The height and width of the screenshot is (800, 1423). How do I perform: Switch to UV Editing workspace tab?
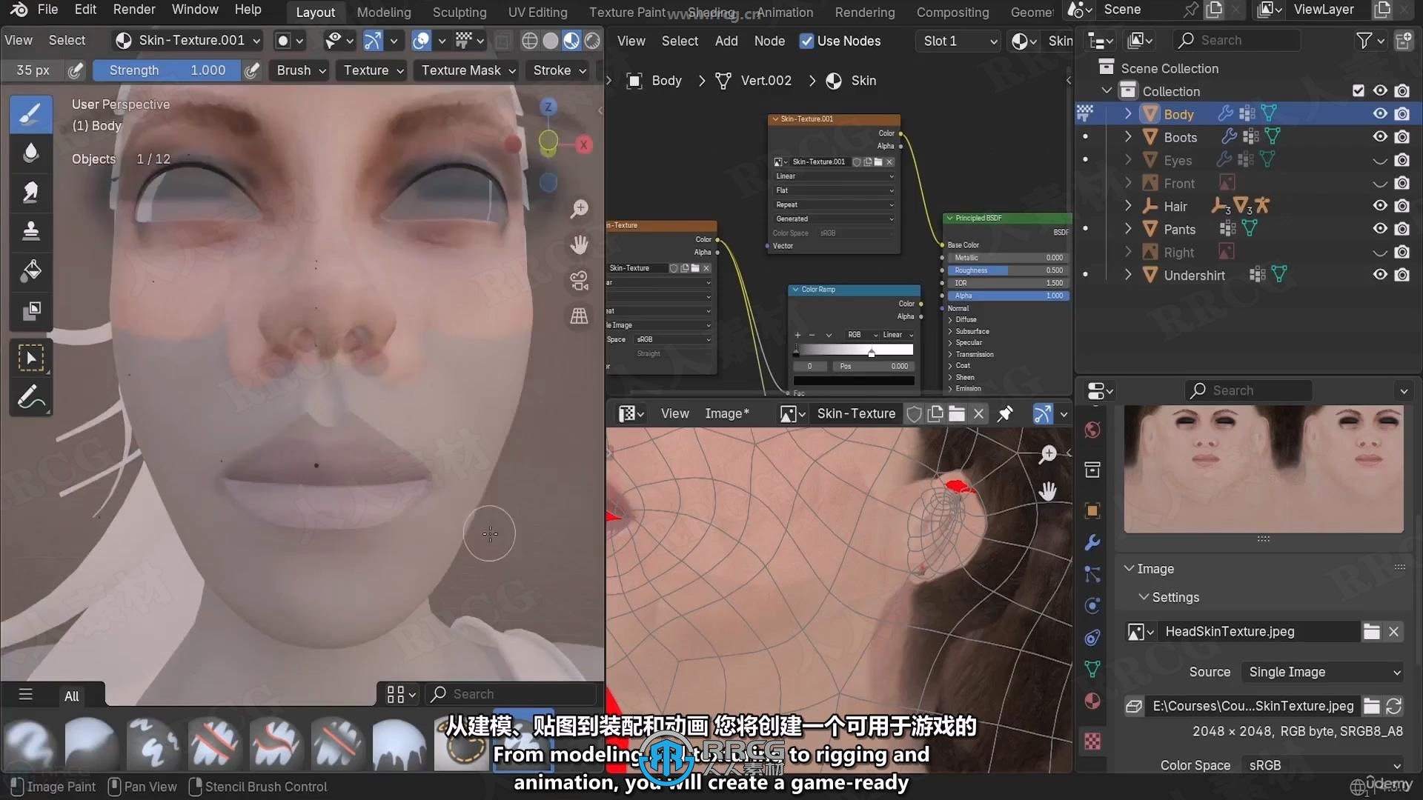(x=537, y=12)
